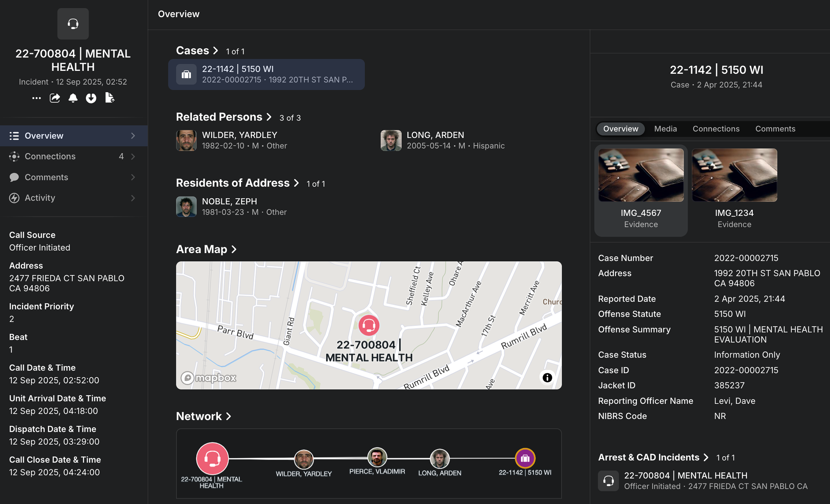Select purple case node in Network graph

click(x=525, y=458)
